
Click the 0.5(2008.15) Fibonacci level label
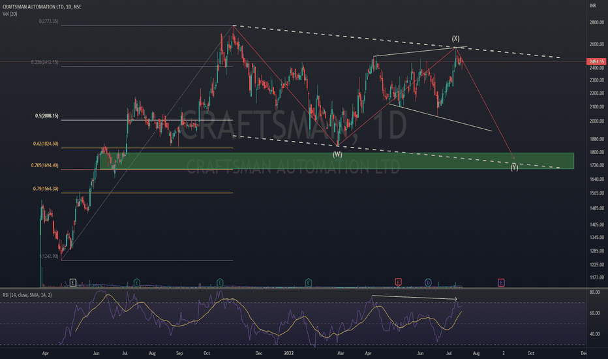click(46, 116)
